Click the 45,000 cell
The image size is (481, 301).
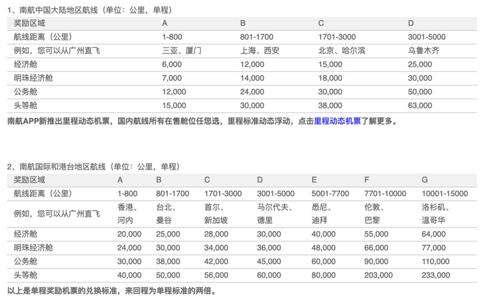269,261
